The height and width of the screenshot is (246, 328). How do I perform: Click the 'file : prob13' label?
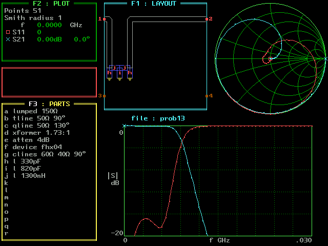coord(158,118)
